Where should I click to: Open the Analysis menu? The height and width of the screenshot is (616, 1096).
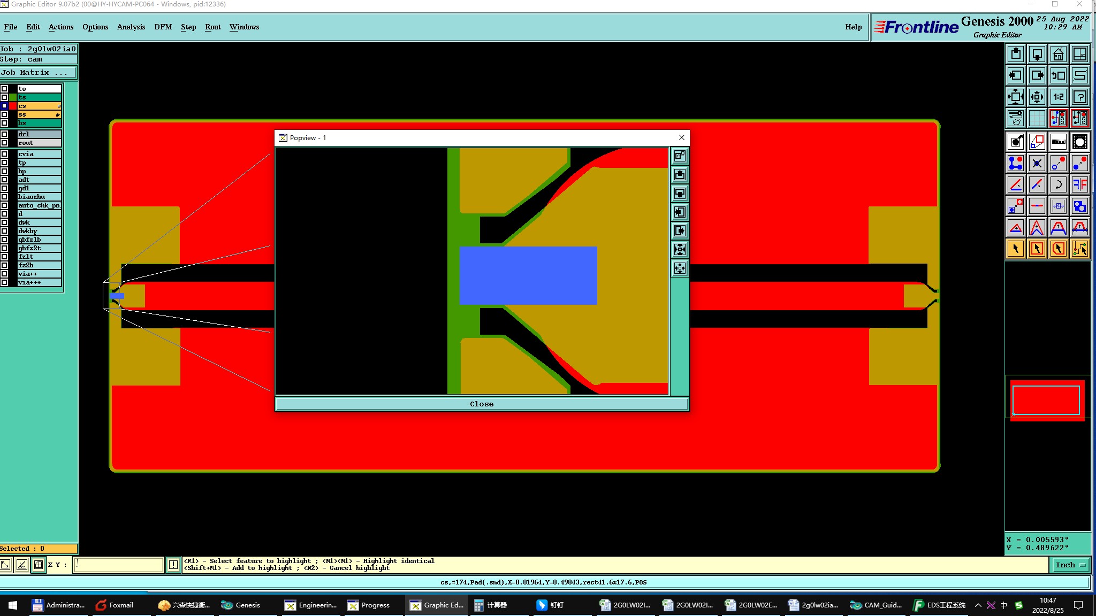pyautogui.click(x=131, y=27)
